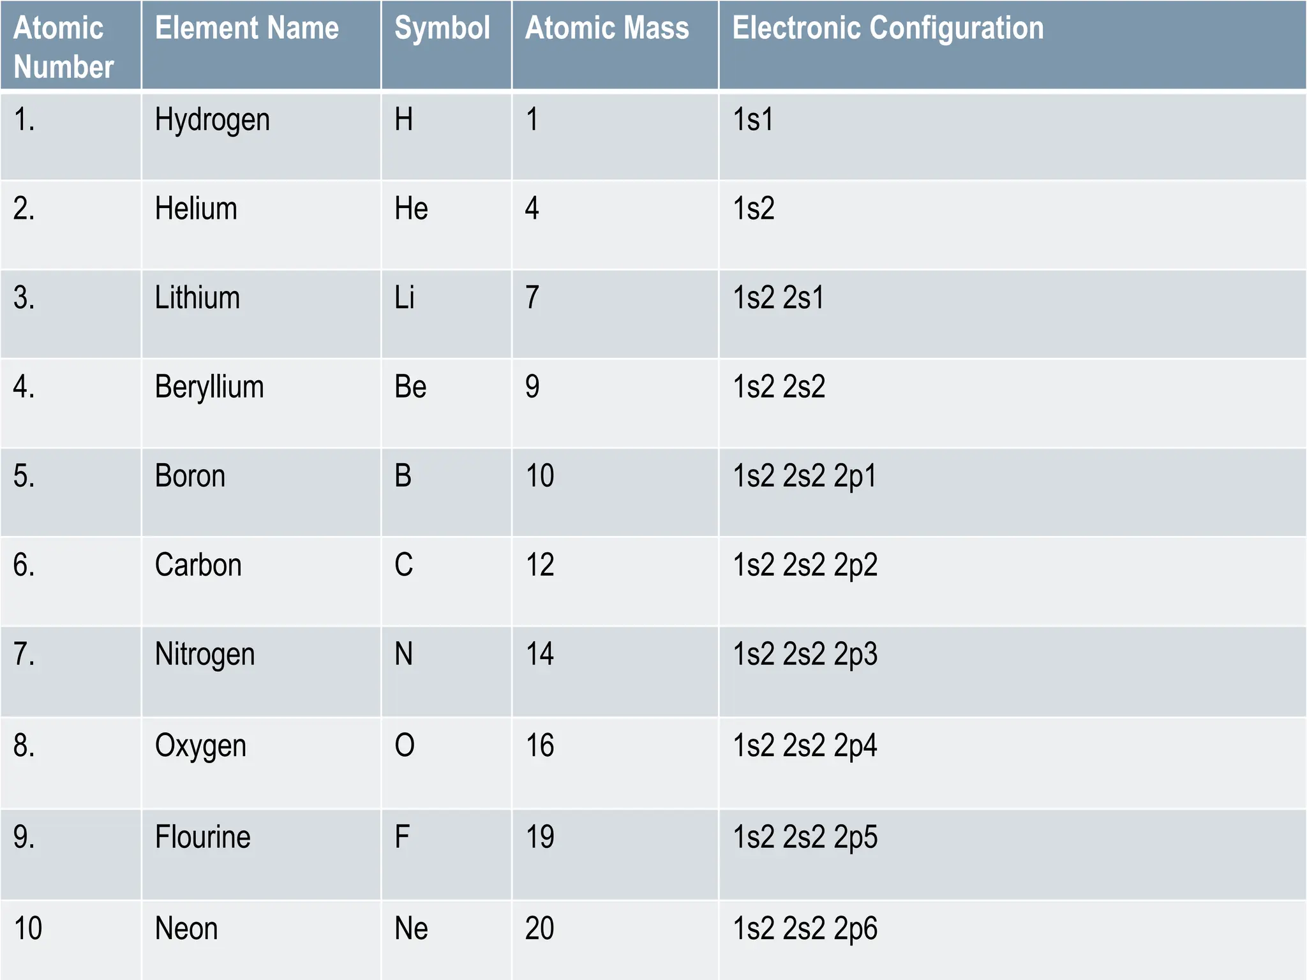Select Nitrogen's symbol N cell

coord(446,671)
